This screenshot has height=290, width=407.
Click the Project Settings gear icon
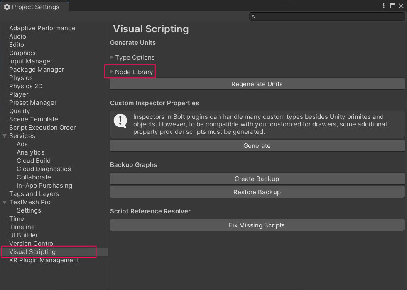7,7
